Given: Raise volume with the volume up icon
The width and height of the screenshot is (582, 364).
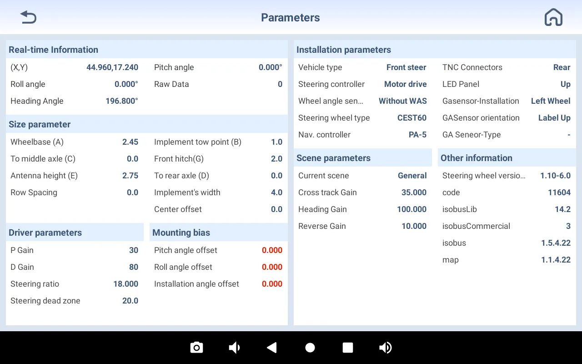Looking at the screenshot, I should [385, 348].
